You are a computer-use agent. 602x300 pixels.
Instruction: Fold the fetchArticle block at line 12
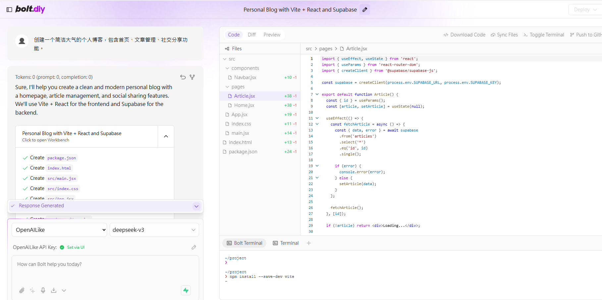317,124
